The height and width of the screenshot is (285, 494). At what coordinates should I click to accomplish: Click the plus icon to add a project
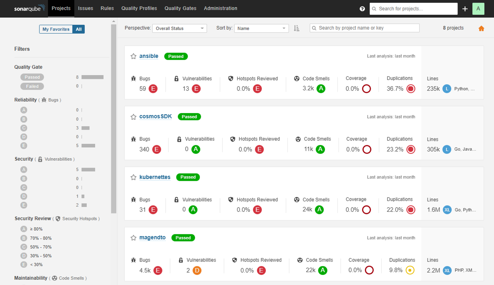click(x=465, y=9)
